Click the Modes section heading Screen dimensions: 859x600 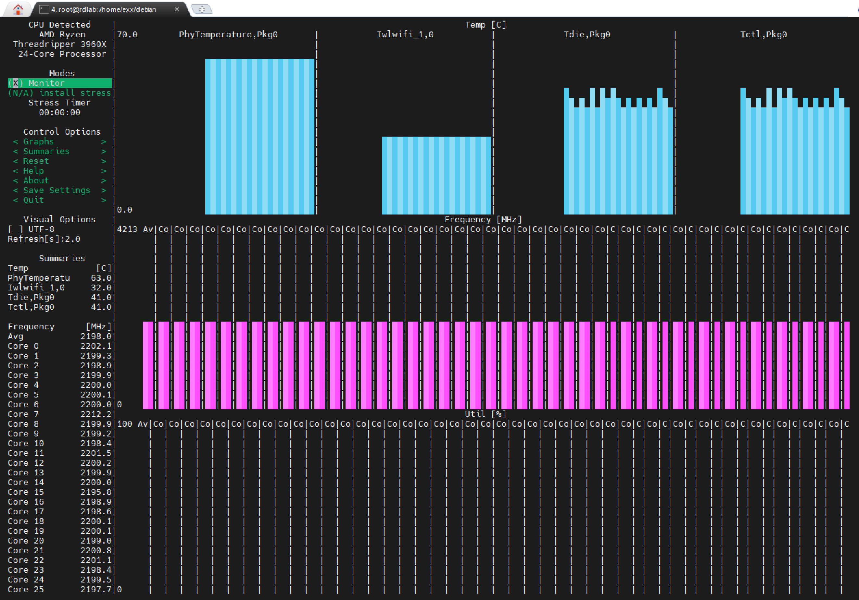click(x=62, y=73)
